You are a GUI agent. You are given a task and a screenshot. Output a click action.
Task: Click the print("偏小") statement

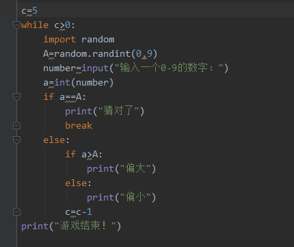[121, 198]
